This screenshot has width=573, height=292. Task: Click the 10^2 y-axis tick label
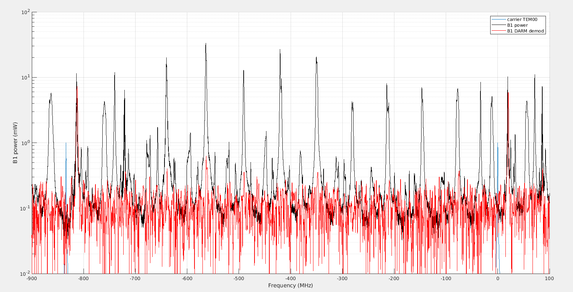click(x=25, y=12)
